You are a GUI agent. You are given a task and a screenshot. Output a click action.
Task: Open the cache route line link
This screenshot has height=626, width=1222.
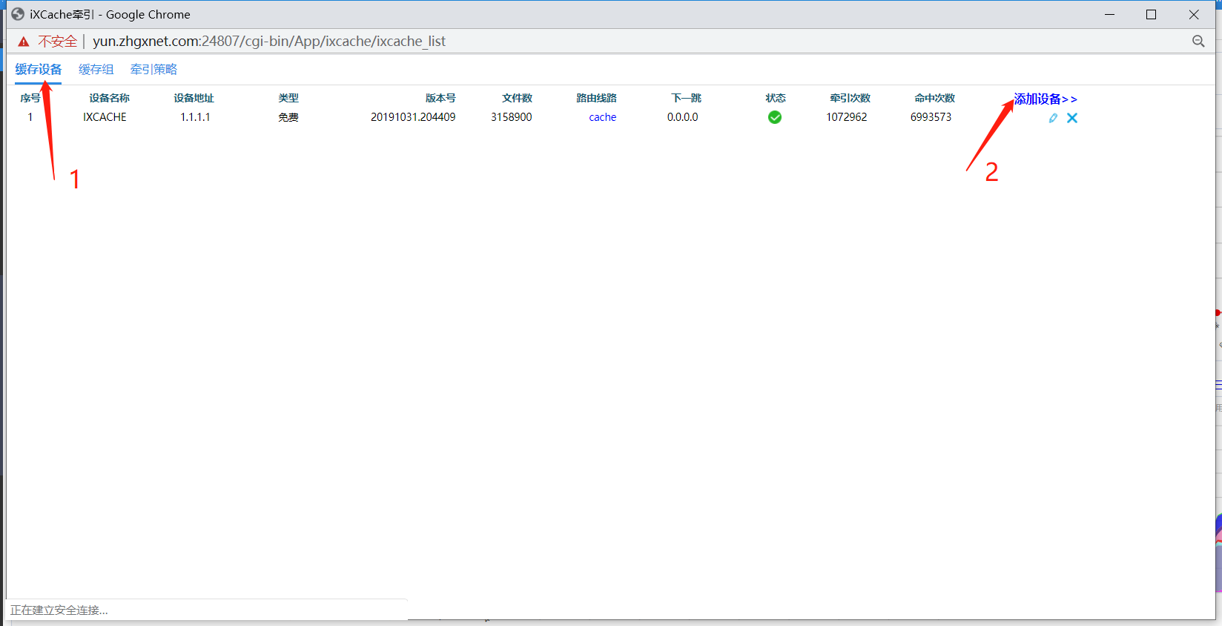(602, 117)
